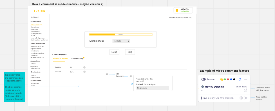Screen dimensions: 275x111
Task: Click the No problem comment entry box
Action: [x=153, y=88]
